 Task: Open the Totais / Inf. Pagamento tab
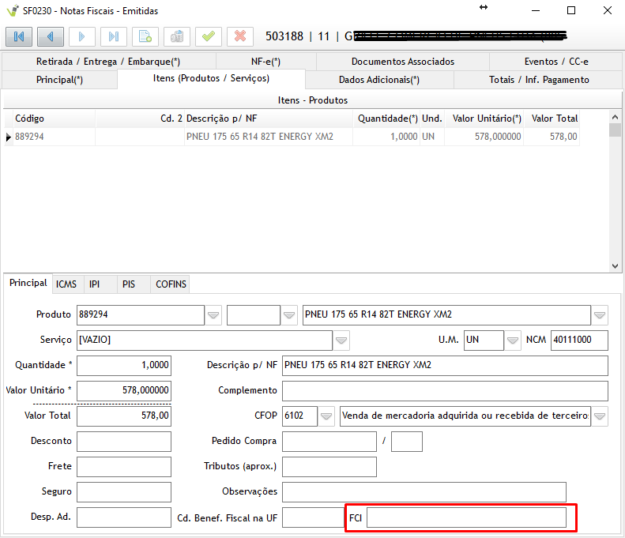tap(539, 79)
